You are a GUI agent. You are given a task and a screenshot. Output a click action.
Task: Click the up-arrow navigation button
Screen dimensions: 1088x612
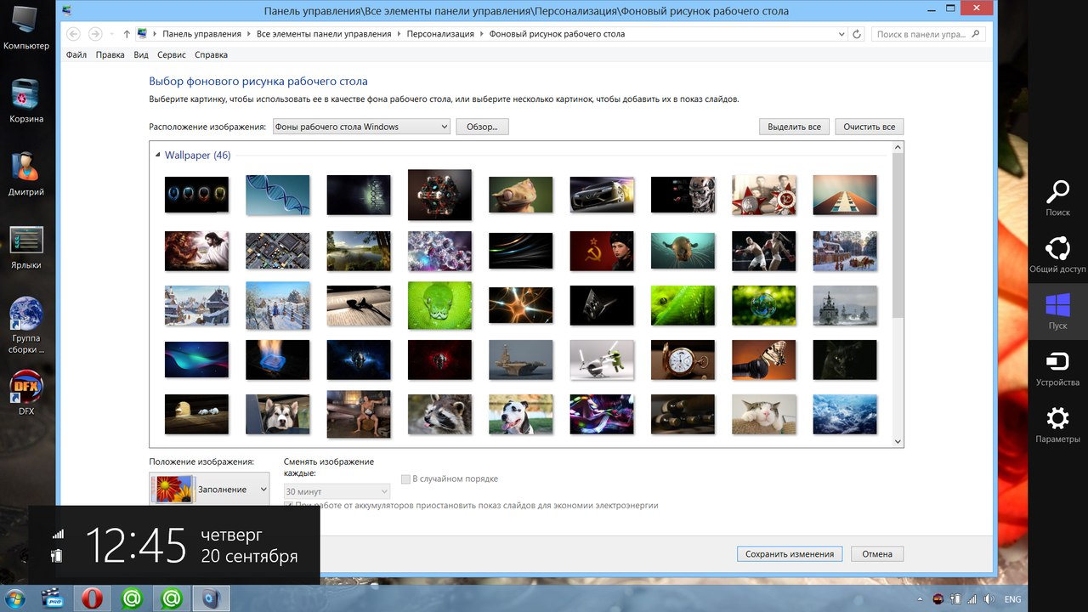tap(127, 35)
